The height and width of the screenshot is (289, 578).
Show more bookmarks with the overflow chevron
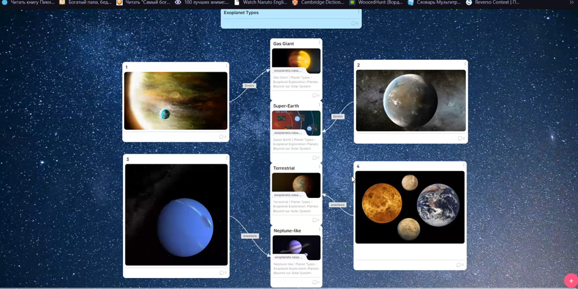click(x=572, y=2)
